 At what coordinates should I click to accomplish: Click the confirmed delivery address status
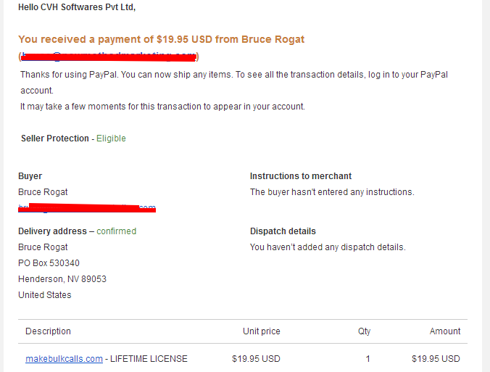click(116, 231)
